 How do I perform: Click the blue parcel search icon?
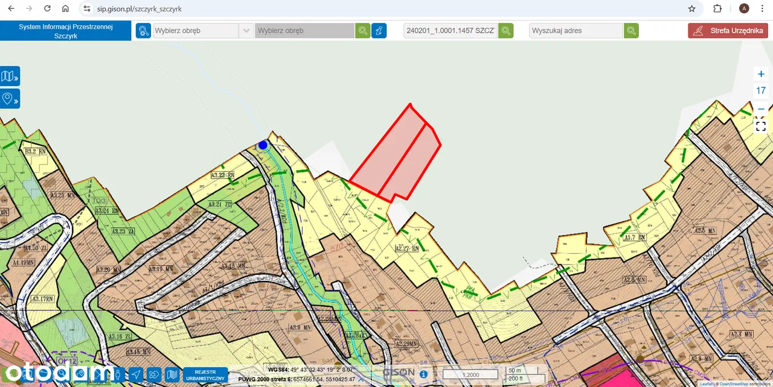click(143, 31)
